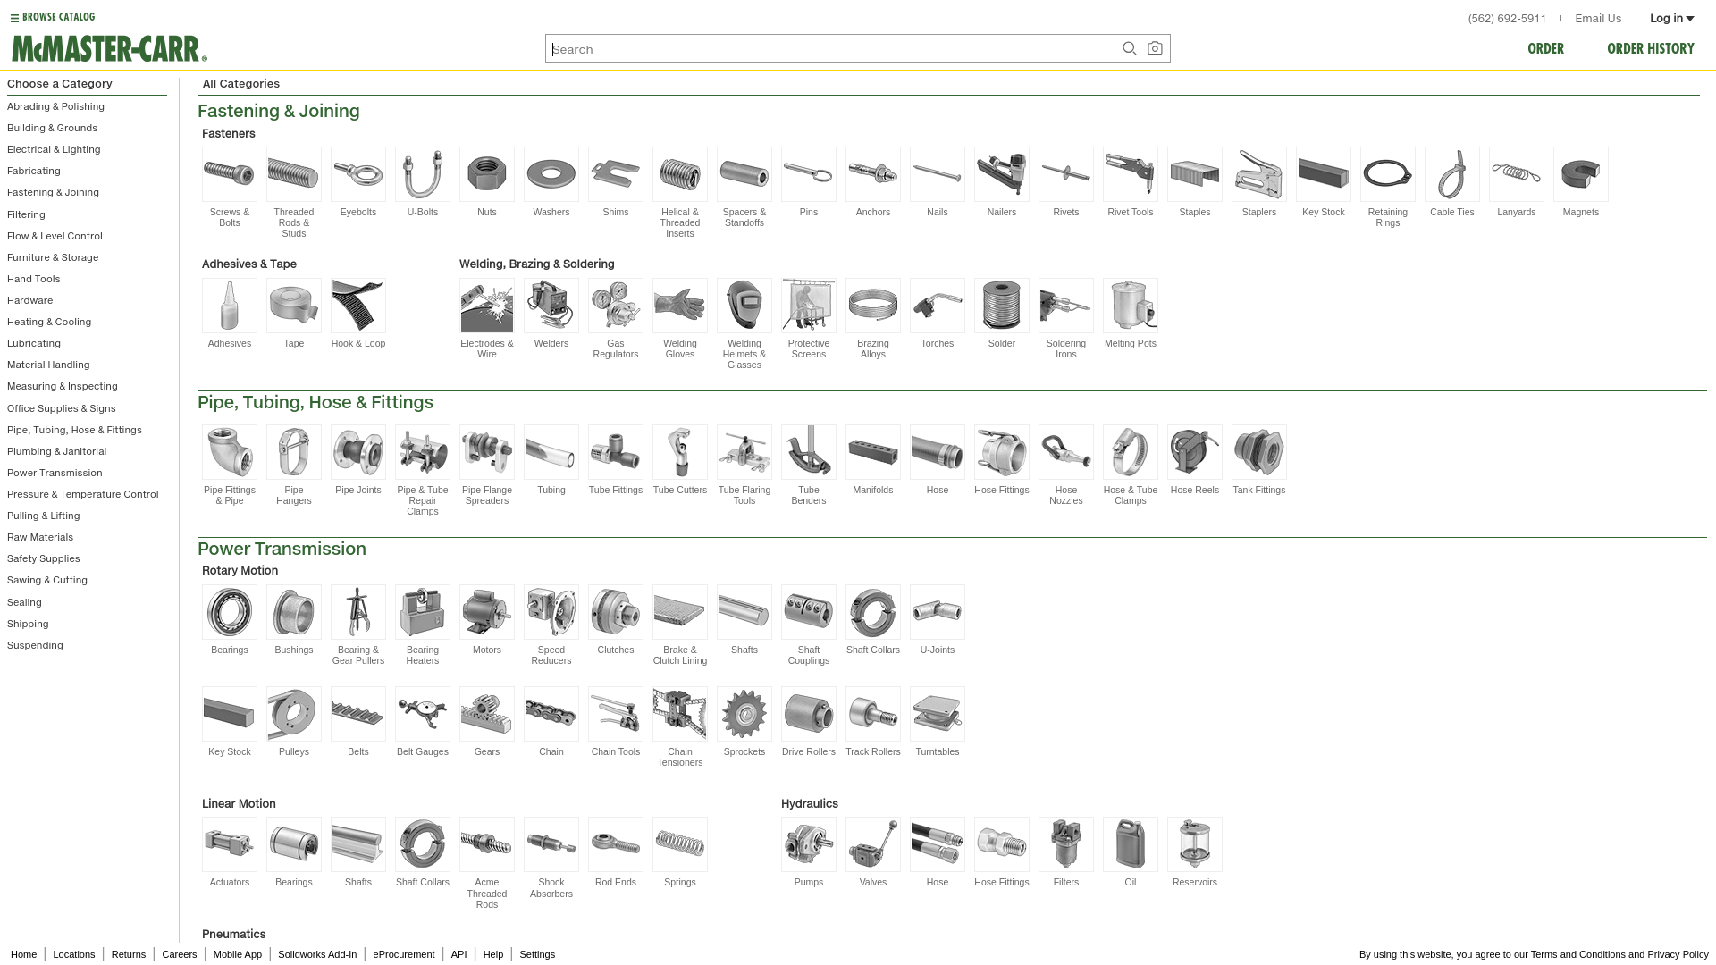
Task: Open eProcurement footer link
Action: point(404,954)
